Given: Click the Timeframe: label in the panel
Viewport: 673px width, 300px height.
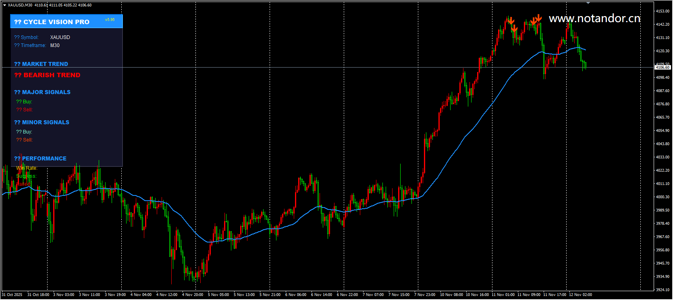Looking at the screenshot, I should pyautogui.click(x=30, y=45).
